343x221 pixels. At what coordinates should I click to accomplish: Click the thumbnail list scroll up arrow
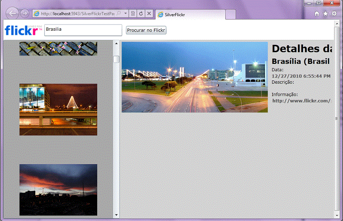116,44
